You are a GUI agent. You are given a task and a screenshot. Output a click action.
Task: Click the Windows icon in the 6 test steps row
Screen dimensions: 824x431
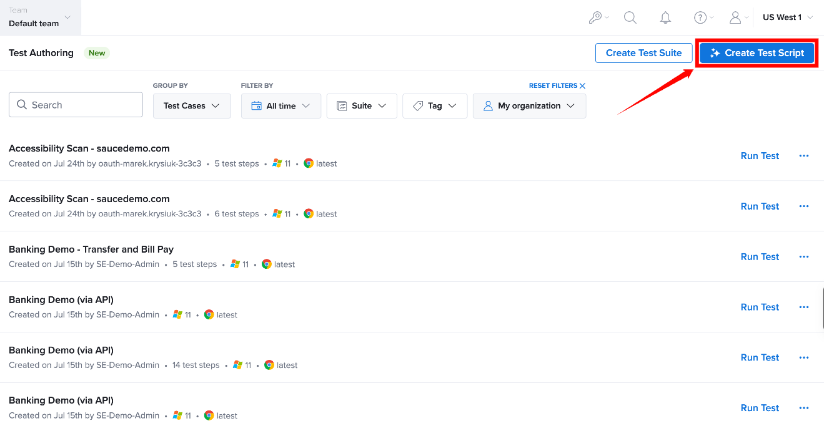277,214
